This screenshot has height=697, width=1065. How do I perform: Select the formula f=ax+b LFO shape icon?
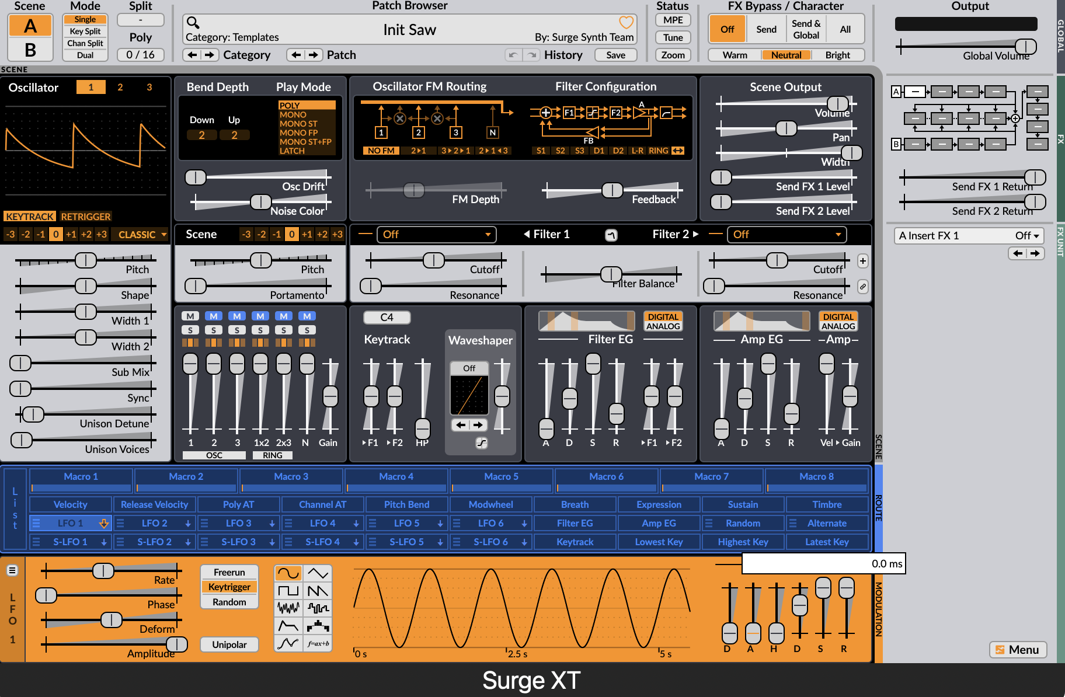[318, 643]
